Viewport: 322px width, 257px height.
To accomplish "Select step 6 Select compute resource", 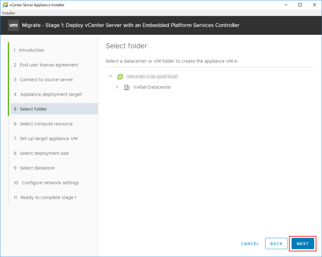I will [x=46, y=124].
